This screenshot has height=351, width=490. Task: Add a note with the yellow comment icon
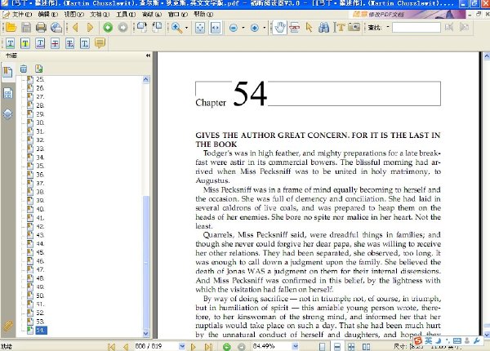[x=100, y=43]
